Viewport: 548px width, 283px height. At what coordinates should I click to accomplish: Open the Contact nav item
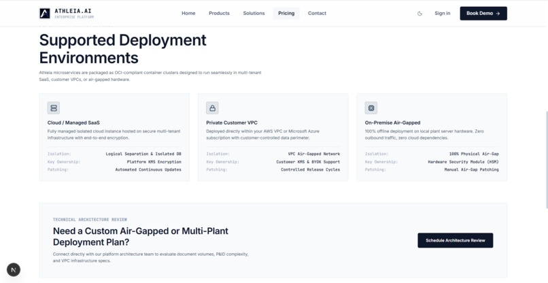[x=317, y=14]
